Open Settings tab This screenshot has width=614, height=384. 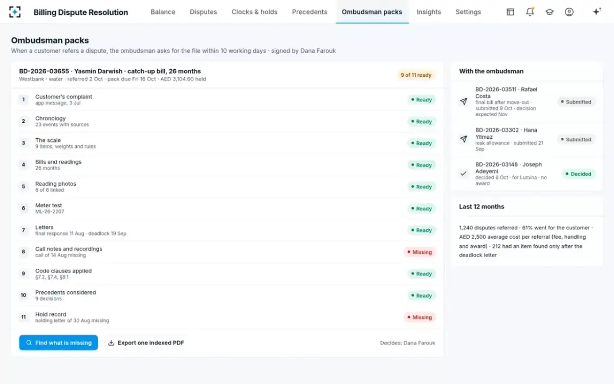[x=468, y=12]
